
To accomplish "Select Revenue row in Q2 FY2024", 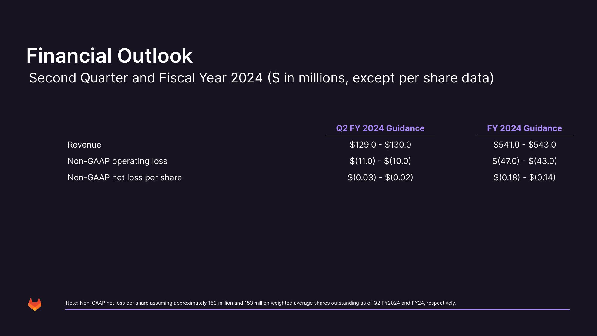I will (380, 145).
